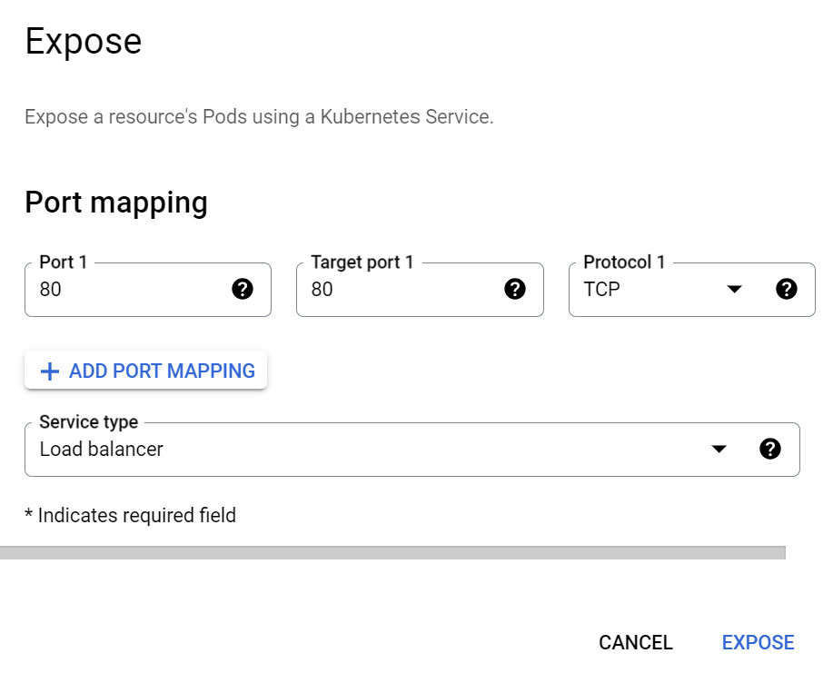Click the Port 1 field label
823x683 pixels.
click(x=63, y=262)
